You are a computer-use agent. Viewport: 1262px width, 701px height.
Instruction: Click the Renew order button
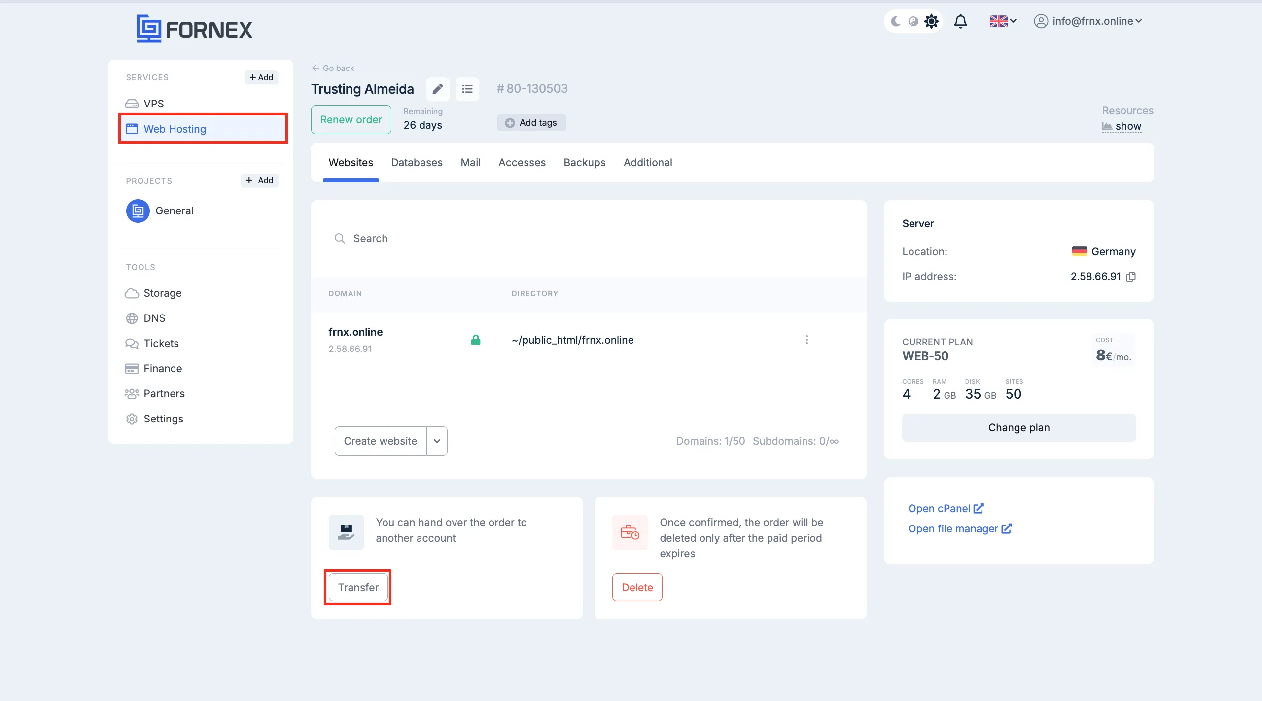pyautogui.click(x=351, y=120)
